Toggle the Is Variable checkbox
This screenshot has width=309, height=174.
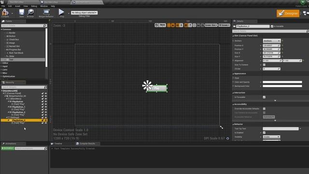coord(272,26)
